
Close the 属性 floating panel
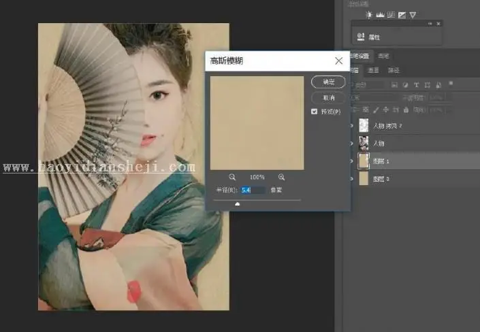(x=438, y=24)
